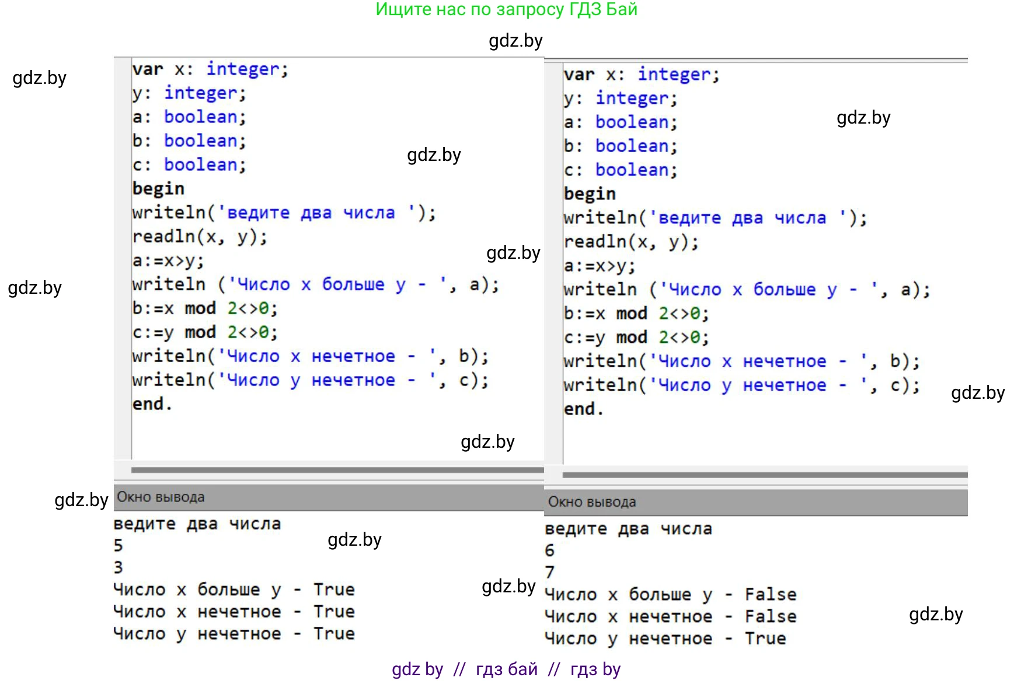1014x681 pixels.
Task: Open the 'Ищите нас по запросу ГДЗ Бай' link
Action: [506, 10]
